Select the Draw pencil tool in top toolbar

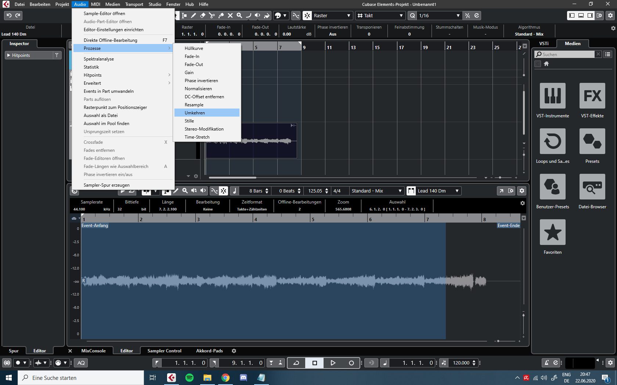click(x=194, y=15)
